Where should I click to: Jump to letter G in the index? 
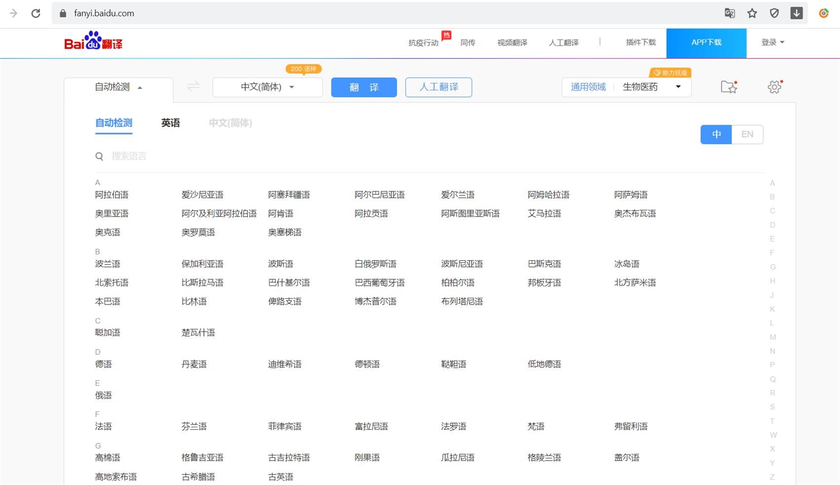coord(772,267)
